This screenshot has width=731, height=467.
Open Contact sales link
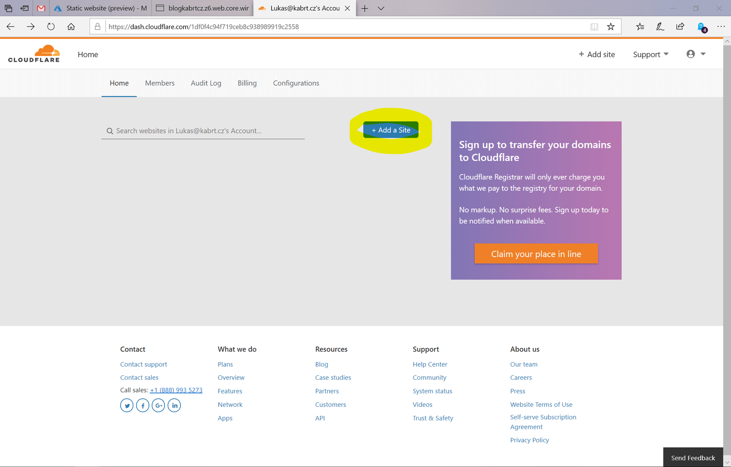(139, 378)
